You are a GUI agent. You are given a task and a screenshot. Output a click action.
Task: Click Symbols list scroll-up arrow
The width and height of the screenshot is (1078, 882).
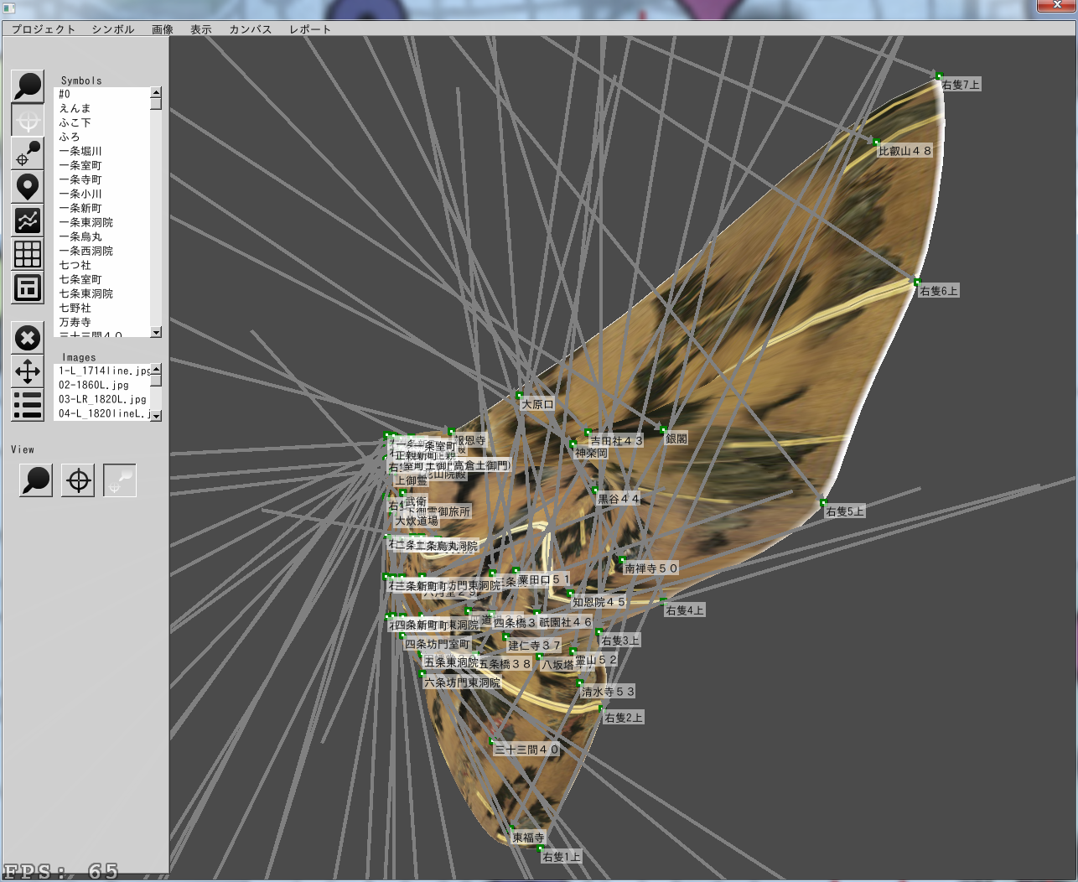[156, 92]
